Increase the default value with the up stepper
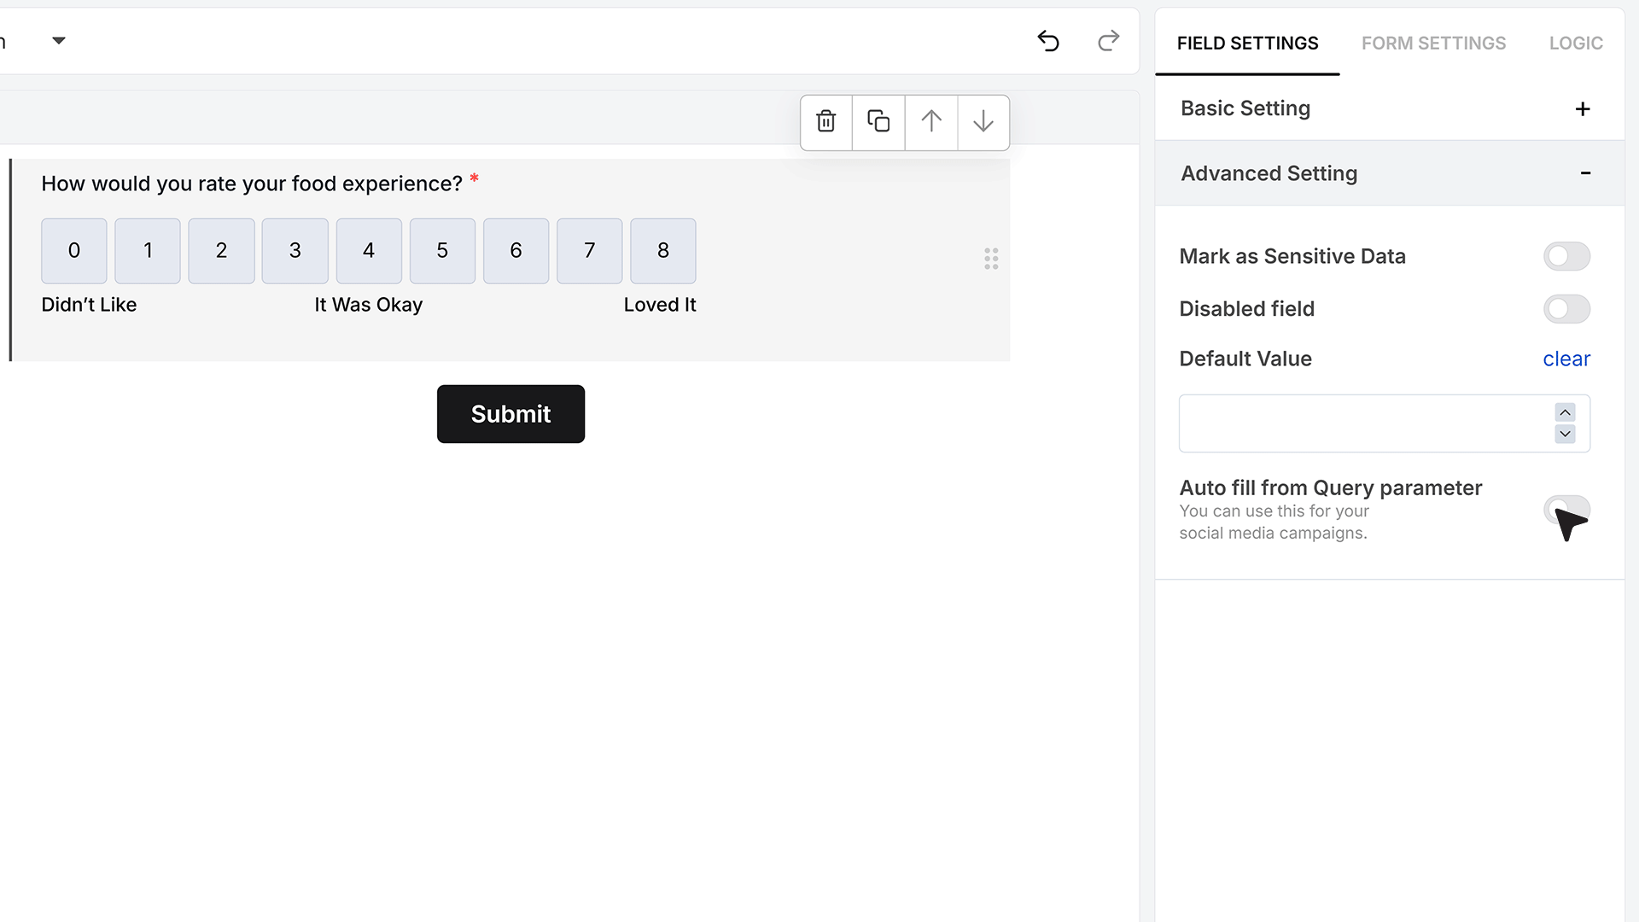The image size is (1639, 922). point(1565,412)
